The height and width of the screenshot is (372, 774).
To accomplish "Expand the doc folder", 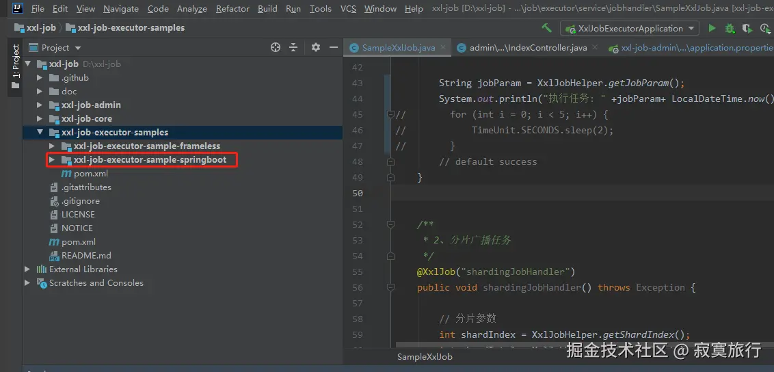I will click(x=40, y=91).
